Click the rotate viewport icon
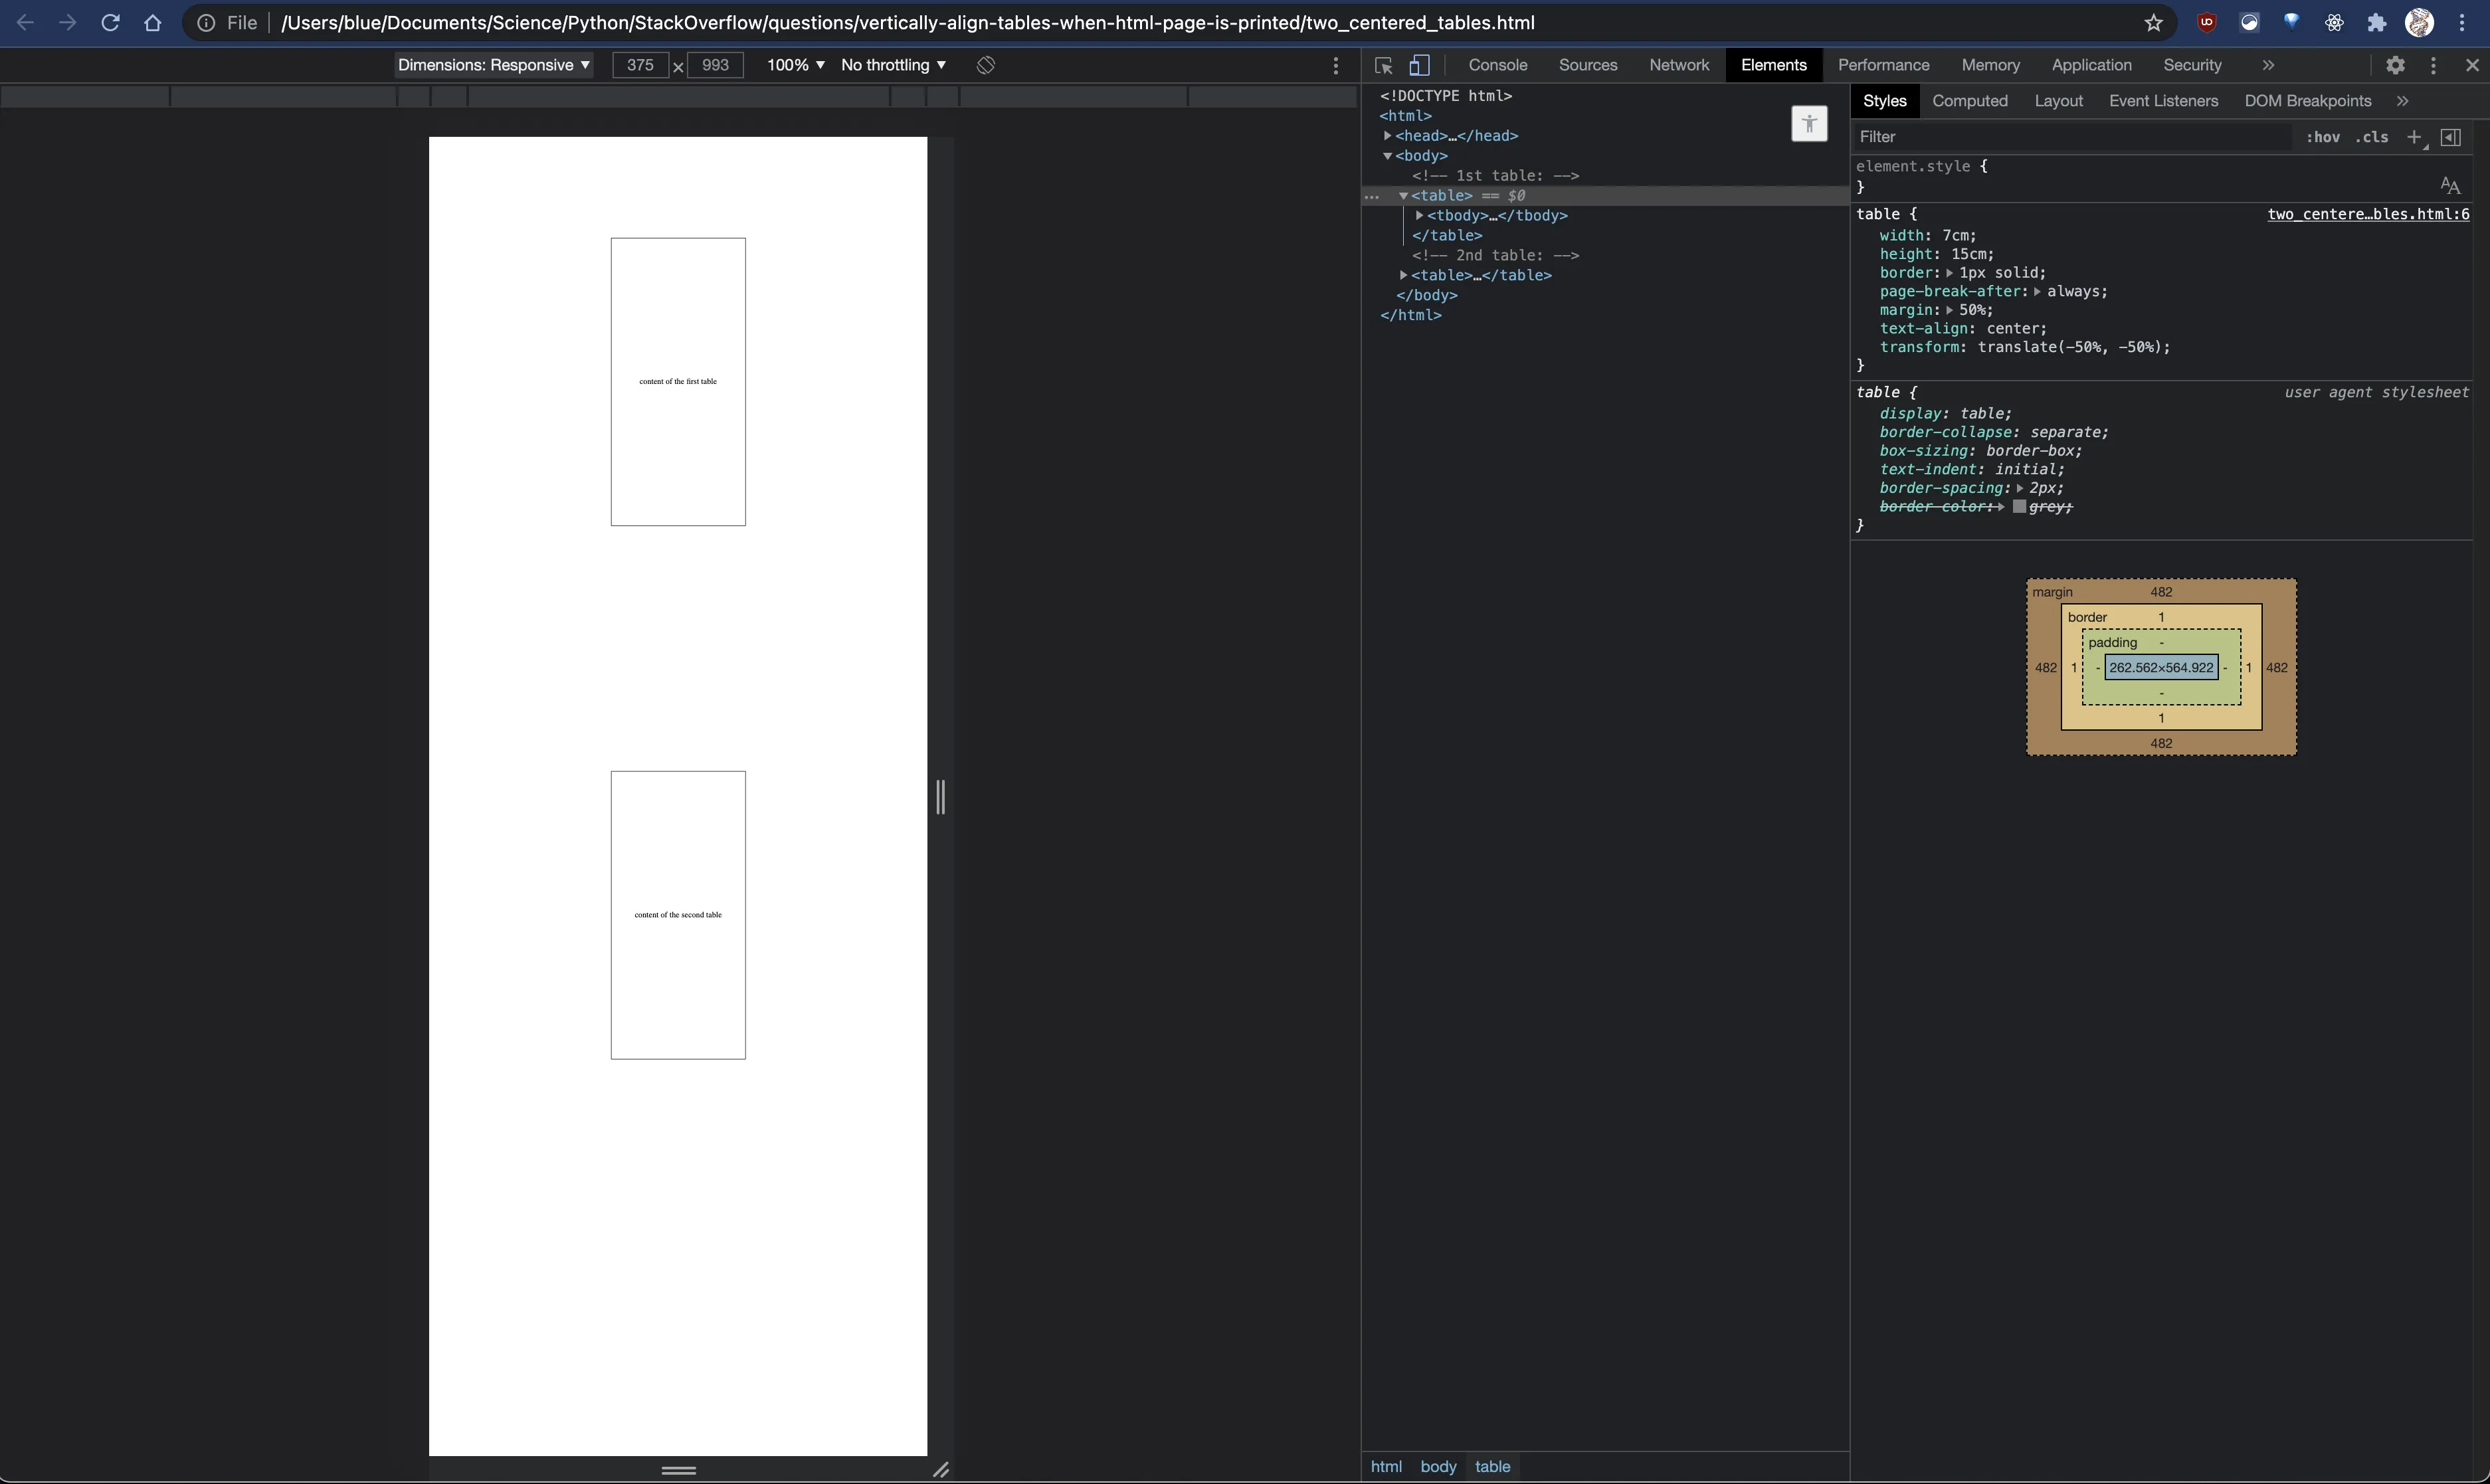 point(986,65)
